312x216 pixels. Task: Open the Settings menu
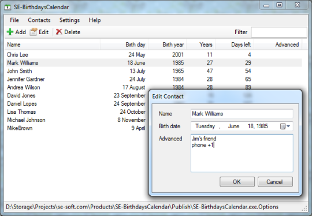point(69,20)
